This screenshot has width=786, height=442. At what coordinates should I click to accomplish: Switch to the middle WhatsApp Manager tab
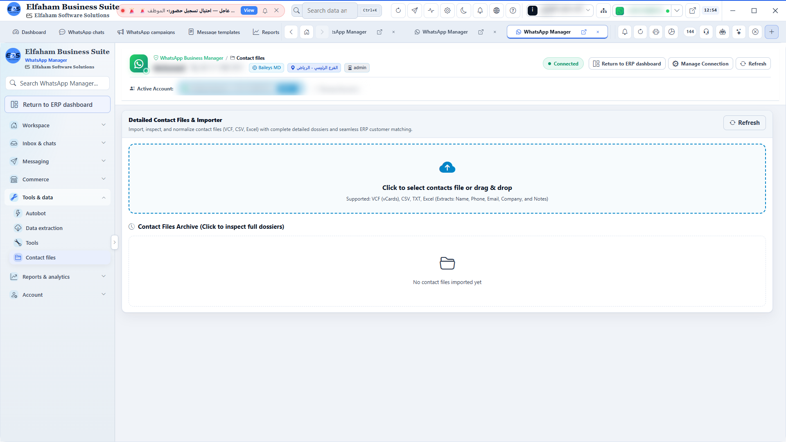(445, 32)
